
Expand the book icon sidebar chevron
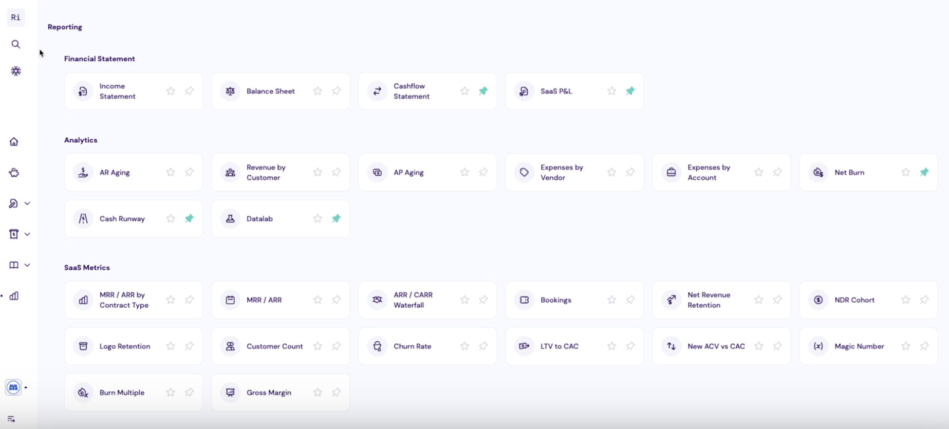point(27,265)
